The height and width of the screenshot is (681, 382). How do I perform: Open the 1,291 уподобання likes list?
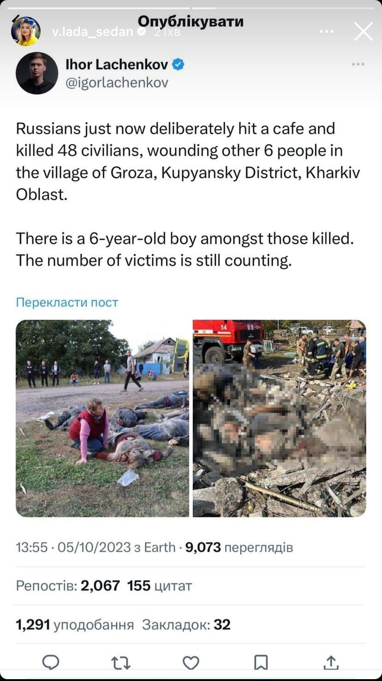[x=75, y=625]
